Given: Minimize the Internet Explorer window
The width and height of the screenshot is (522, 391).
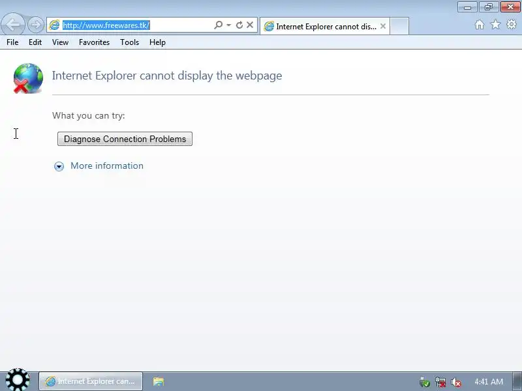Looking at the screenshot, I should pyautogui.click(x=467, y=7).
